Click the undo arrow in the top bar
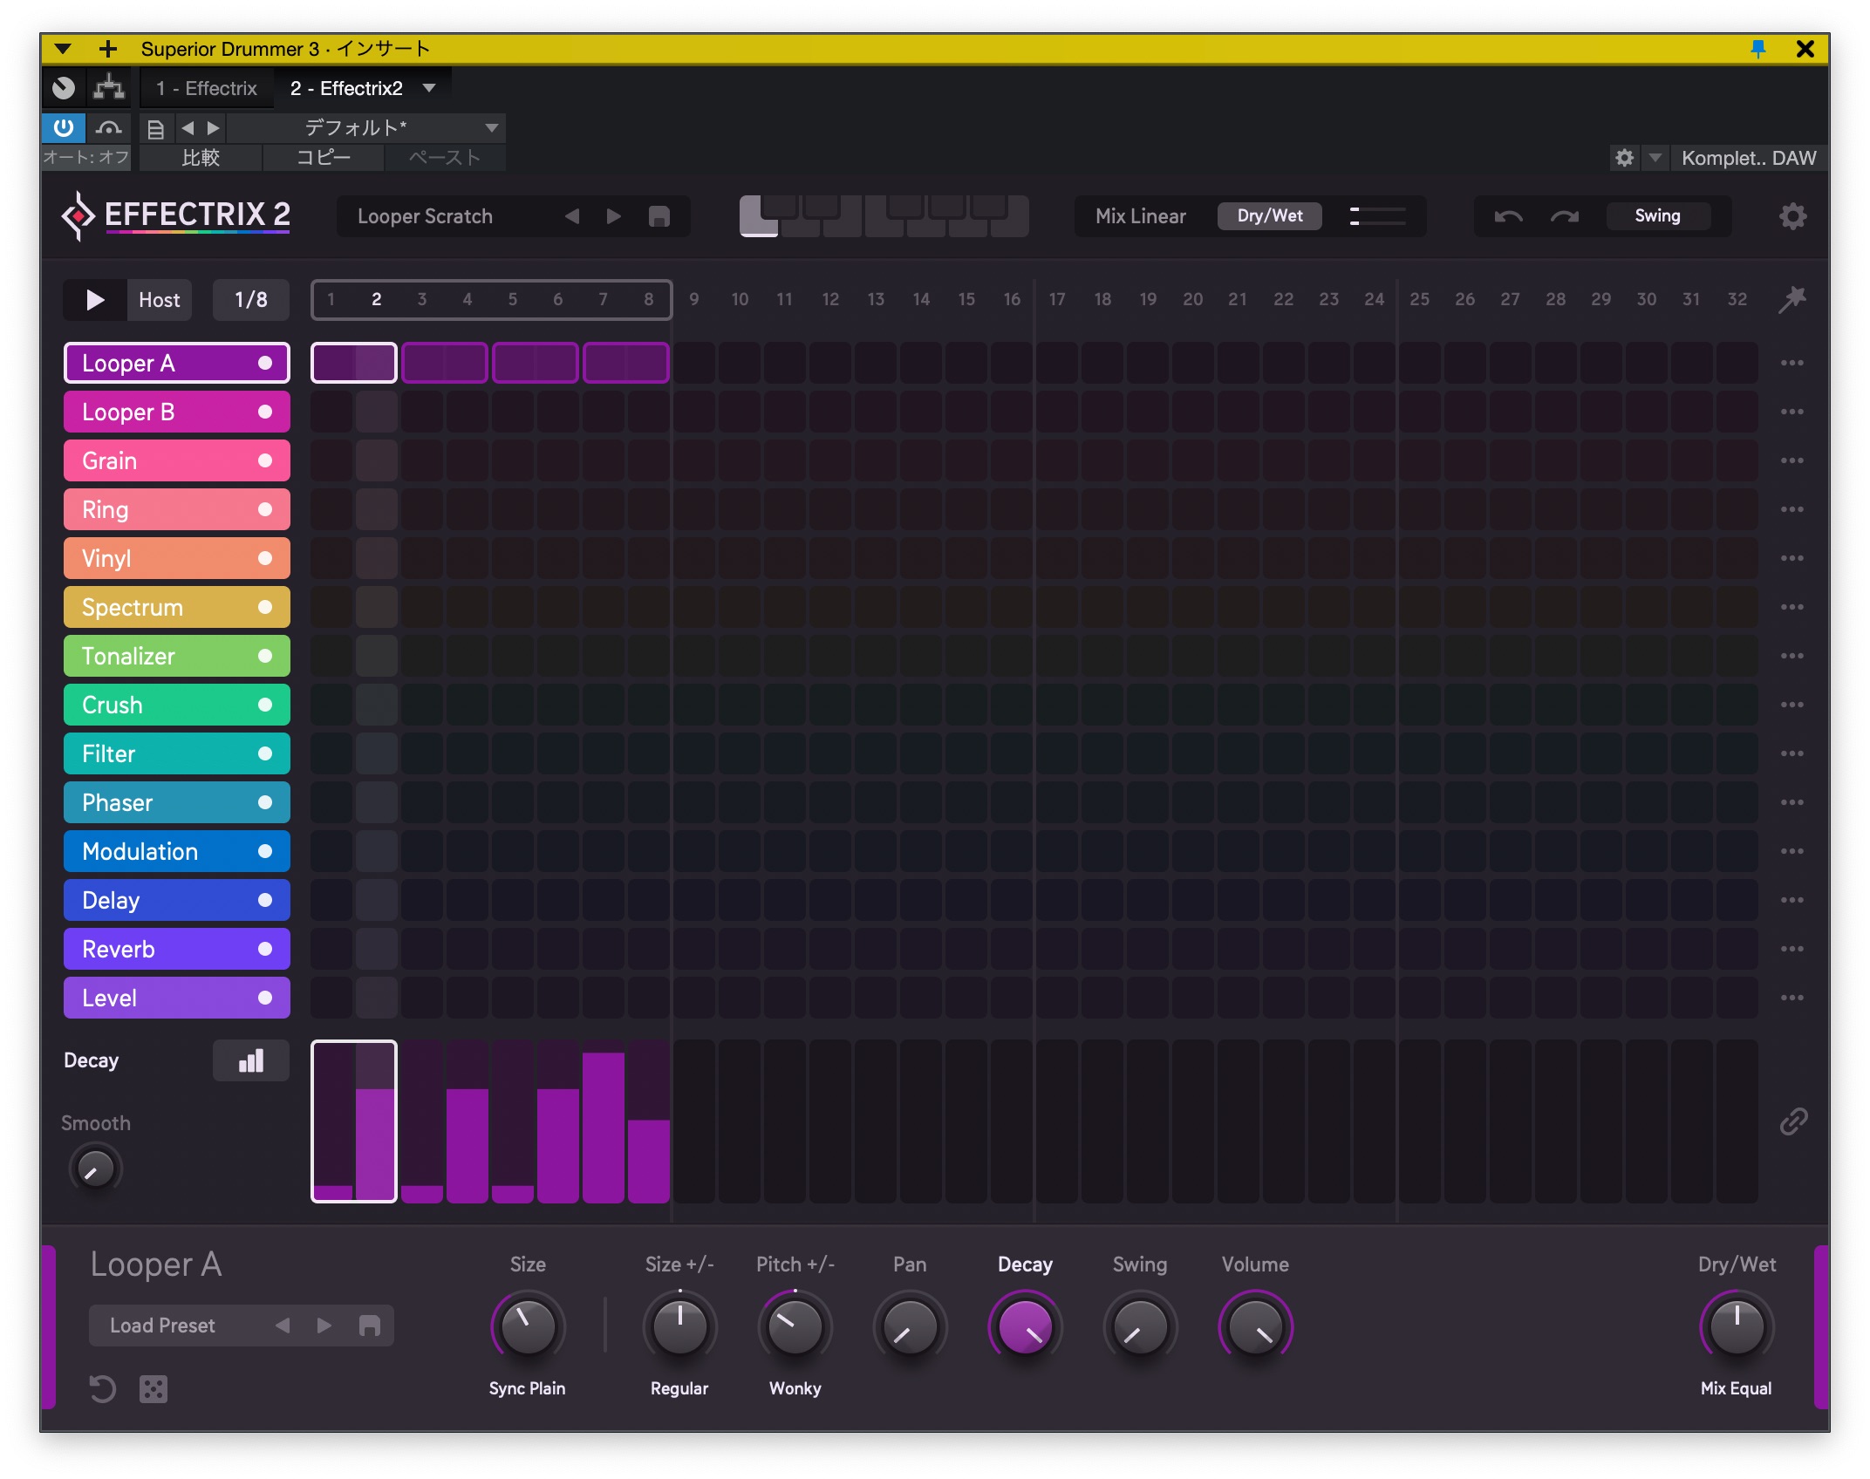This screenshot has height=1479, width=1870. click(1508, 216)
